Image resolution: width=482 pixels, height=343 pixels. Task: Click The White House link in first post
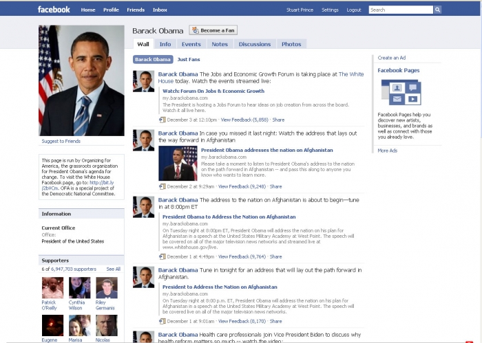click(x=351, y=74)
